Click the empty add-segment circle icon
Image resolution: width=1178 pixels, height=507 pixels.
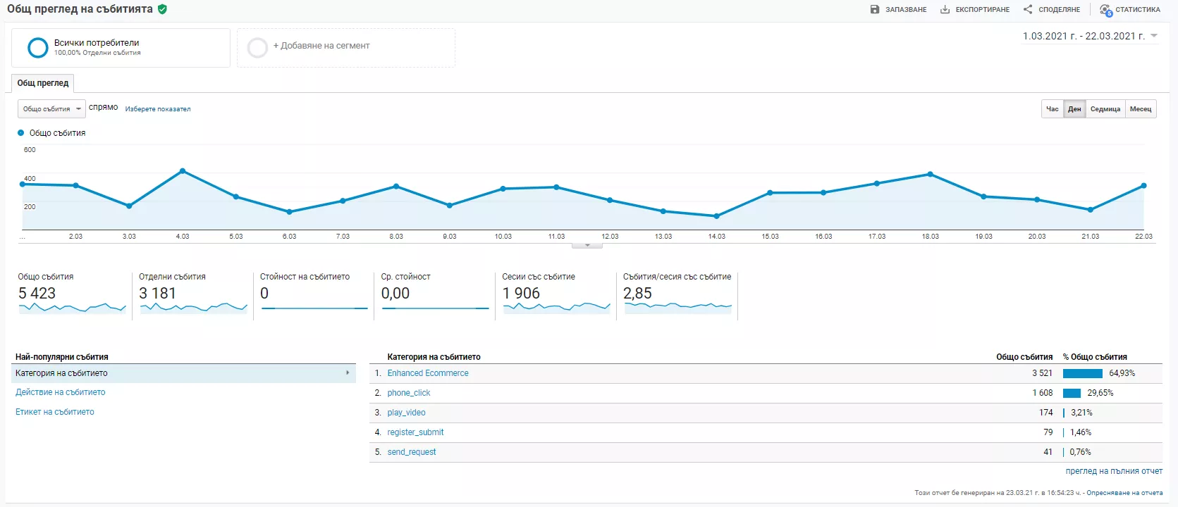click(x=257, y=47)
